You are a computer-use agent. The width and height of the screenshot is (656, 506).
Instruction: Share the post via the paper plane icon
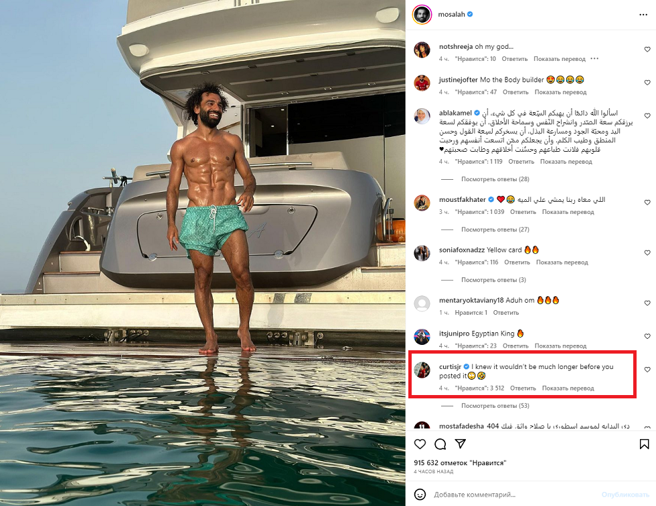coord(462,444)
